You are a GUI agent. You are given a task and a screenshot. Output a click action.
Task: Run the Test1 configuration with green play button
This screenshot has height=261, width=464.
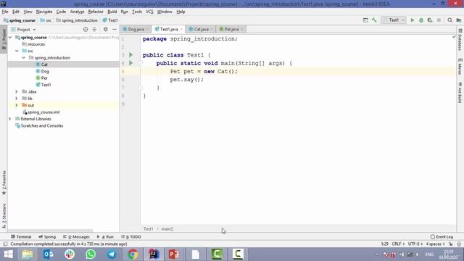click(x=413, y=20)
